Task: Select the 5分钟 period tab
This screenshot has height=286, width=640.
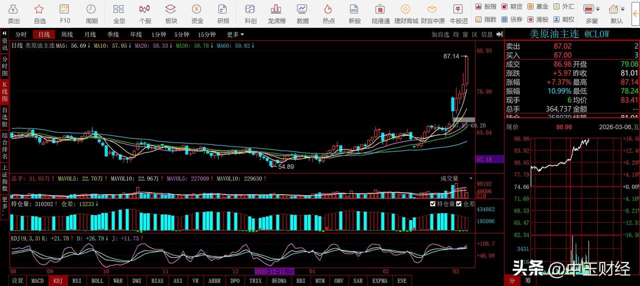Action: [182, 34]
